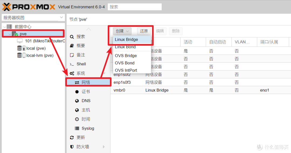The height and width of the screenshot is (153, 291).
Task: Choose Linux Bond from create menu
Action: coord(132,47)
